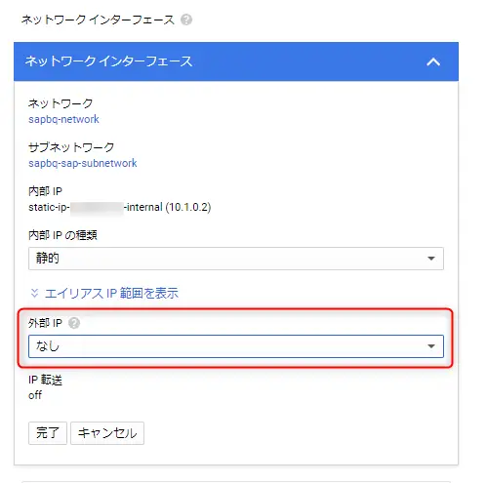
Task: Collapse panel with the up chevron icon
Action: pyautogui.click(x=433, y=61)
